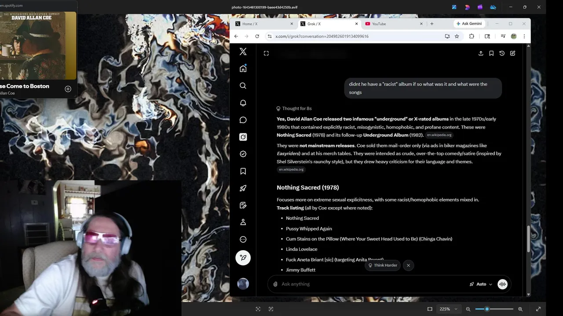Open Notifications bell in X sidebar

click(x=243, y=103)
